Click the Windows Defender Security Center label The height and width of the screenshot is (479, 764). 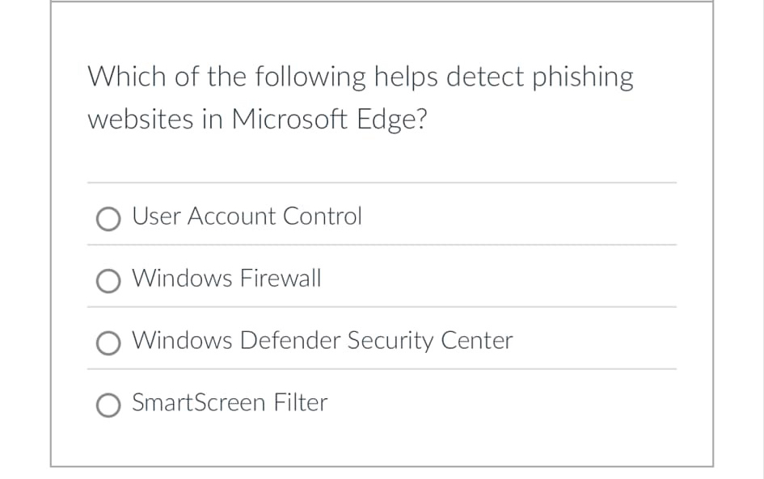click(322, 341)
